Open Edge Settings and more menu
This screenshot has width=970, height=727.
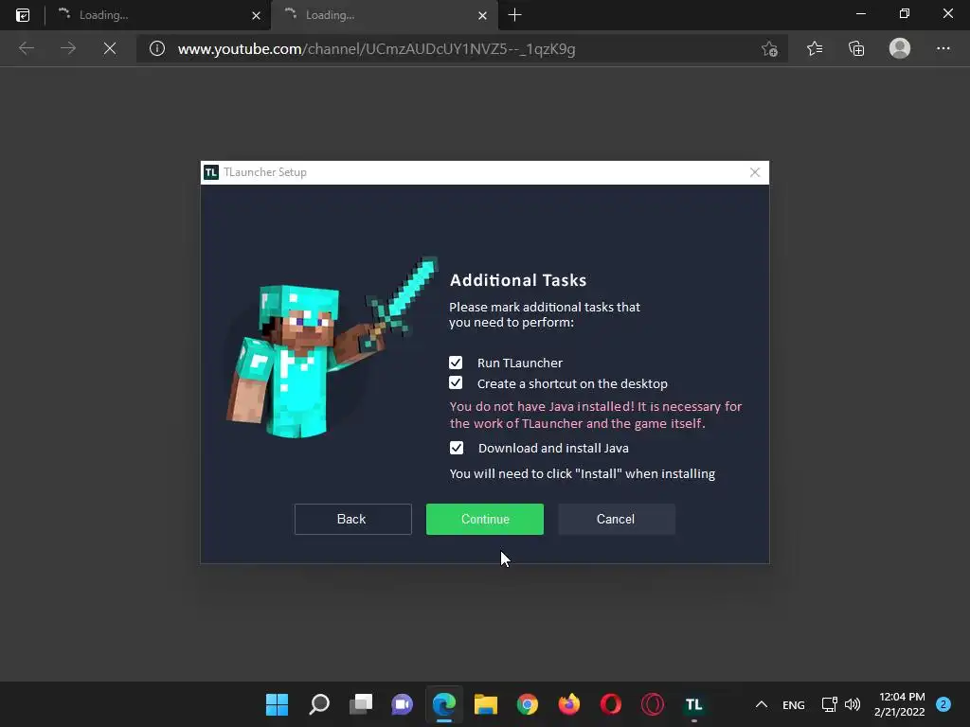(x=943, y=48)
